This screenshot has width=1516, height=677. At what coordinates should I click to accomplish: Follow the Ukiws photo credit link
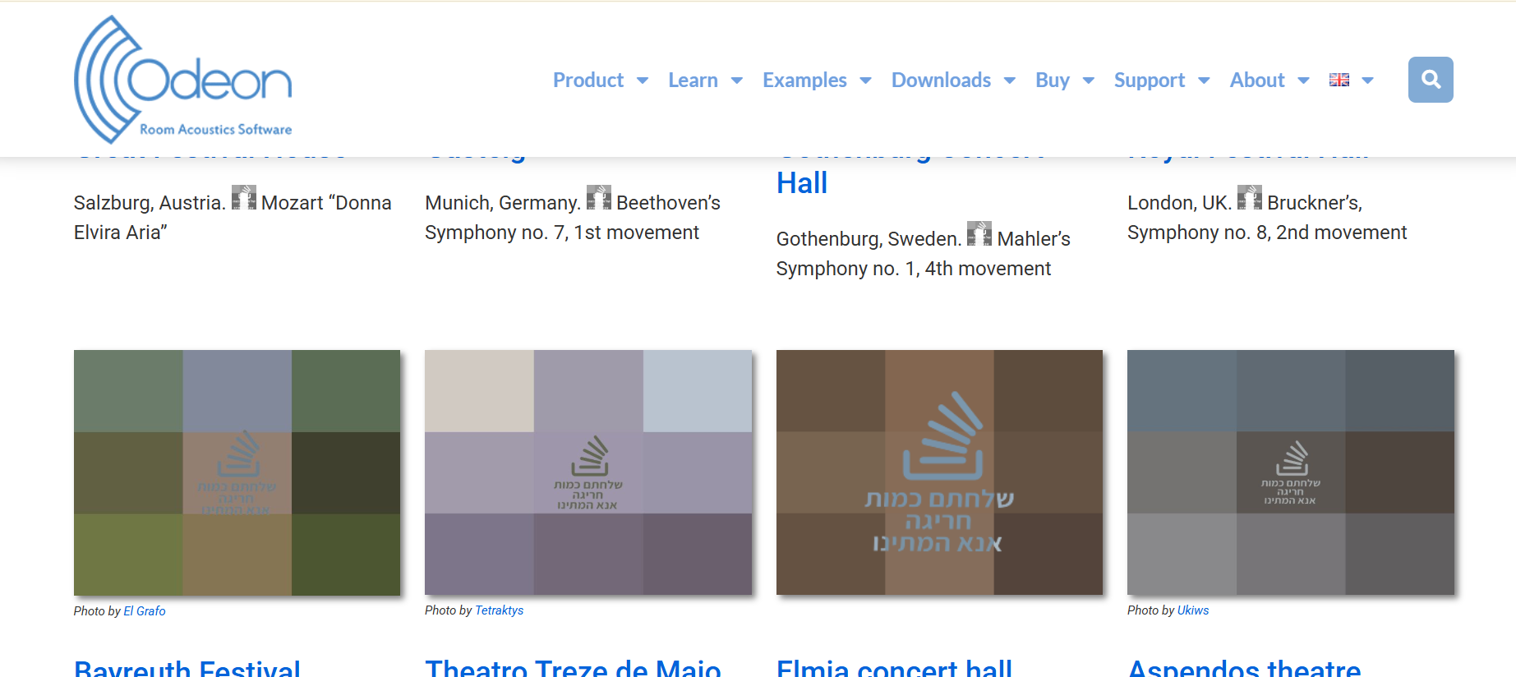coord(1192,610)
